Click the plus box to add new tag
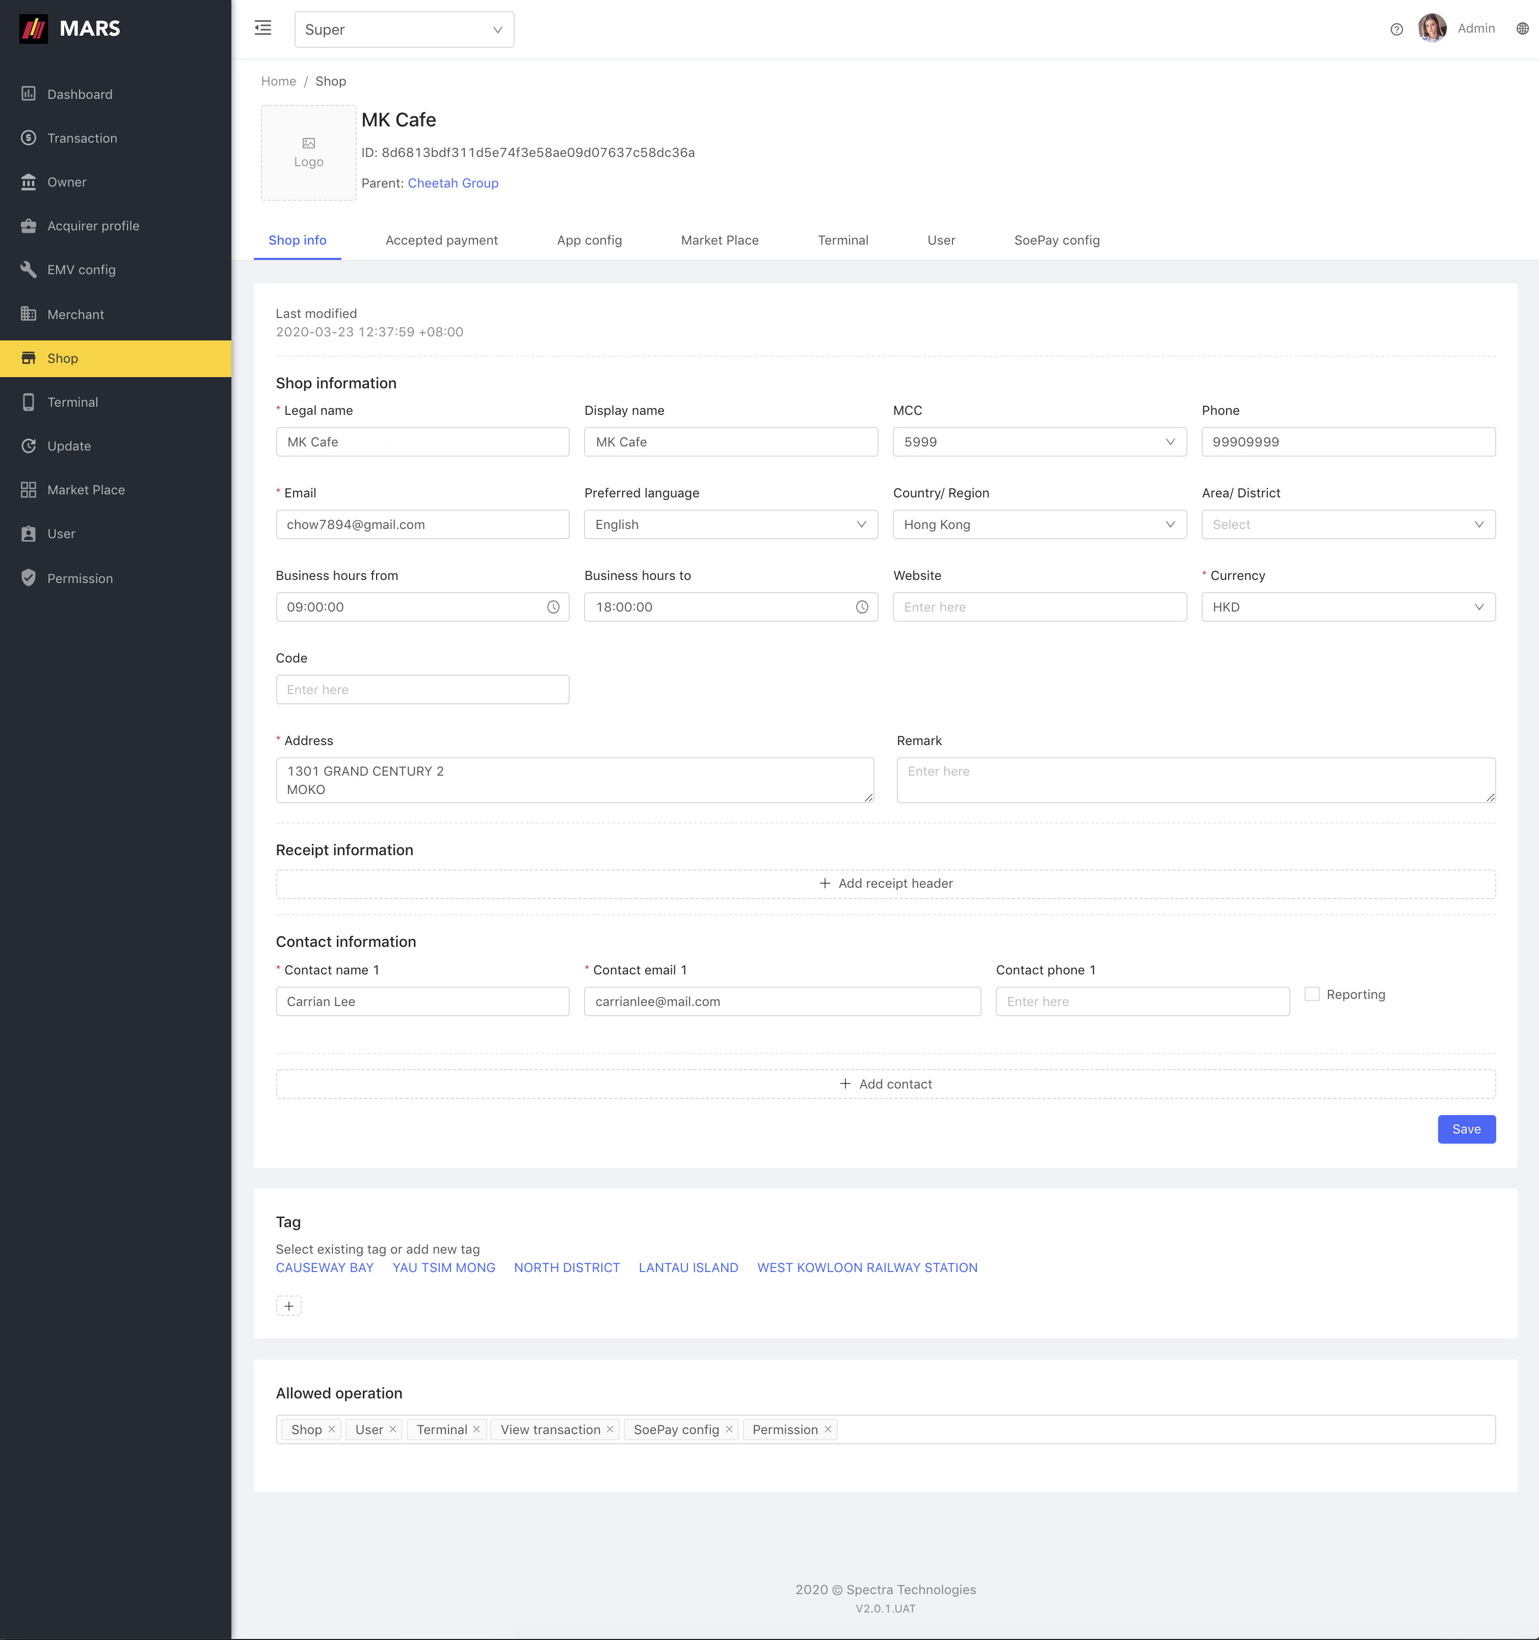Image resolution: width=1539 pixels, height=1640 pixels. point(288,1306)
